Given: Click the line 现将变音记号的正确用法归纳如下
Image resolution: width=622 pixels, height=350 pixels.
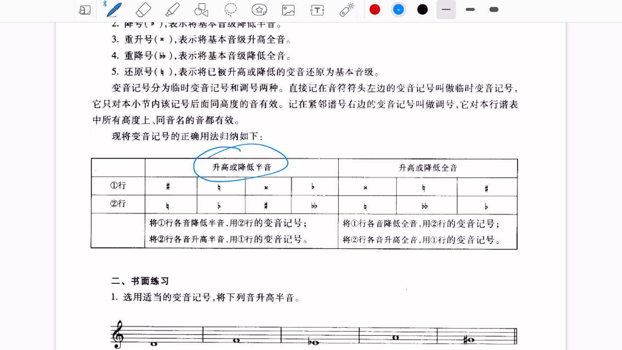Looking at the screenshot, I should (188, 137).
